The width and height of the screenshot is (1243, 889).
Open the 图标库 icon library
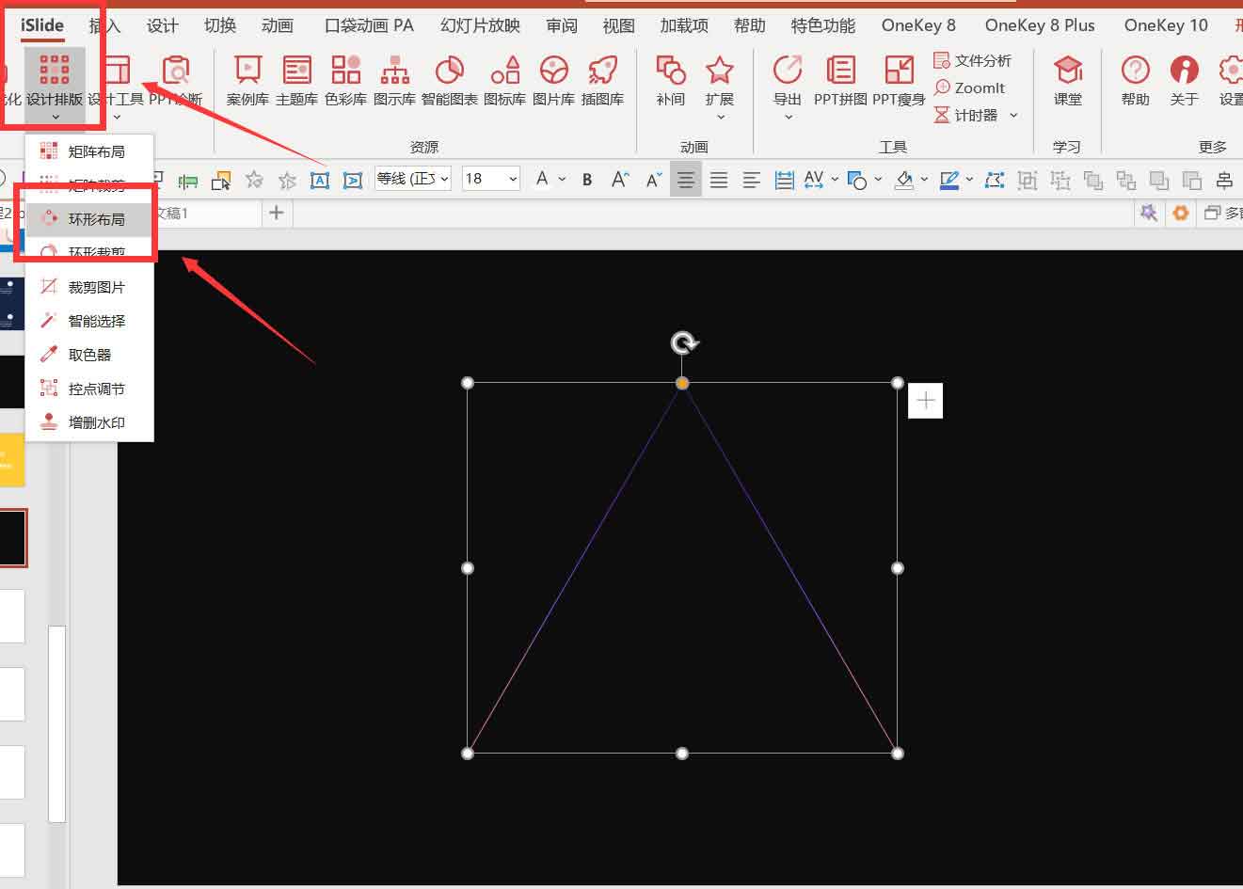point(504,79)
